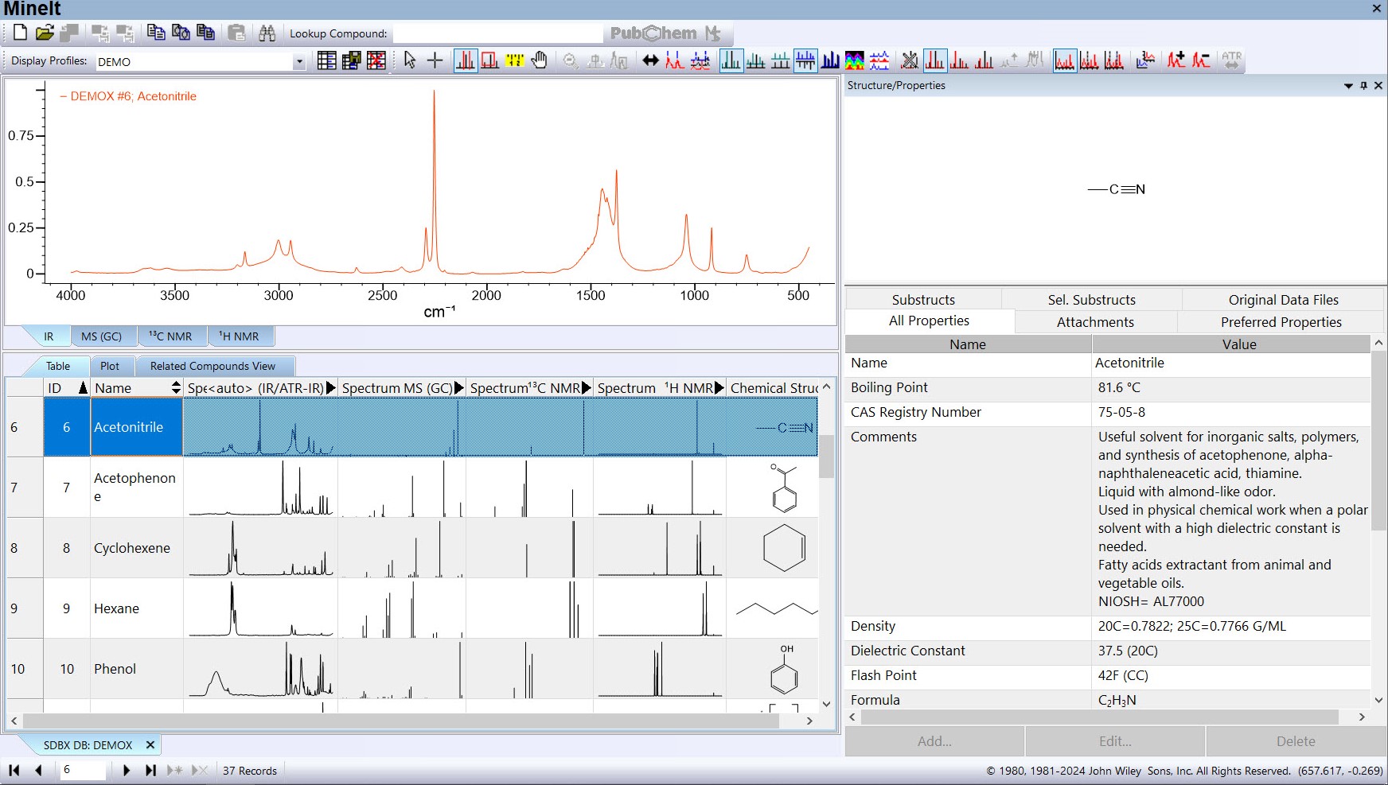Open Structure/Properties panel options arrow
This screenshot has height=785, width=1388.
[1348, 85]
